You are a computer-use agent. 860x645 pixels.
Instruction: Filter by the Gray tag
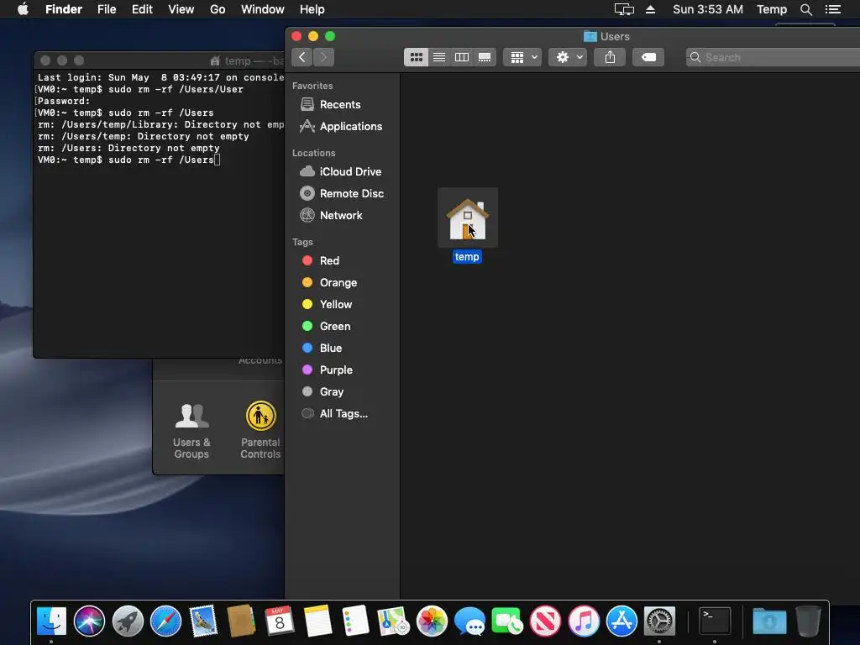[322, 392]
